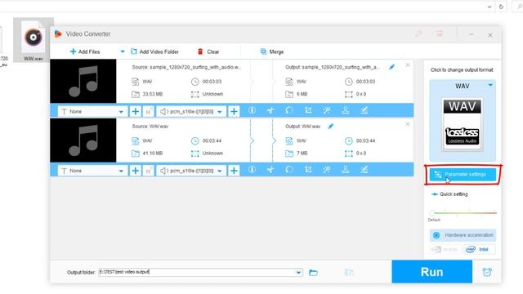Rename the WAV.wav output with its pencil icon

(330, 127)
